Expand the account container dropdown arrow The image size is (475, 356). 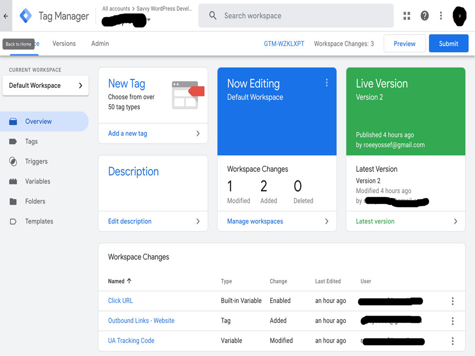click(148, 19)
